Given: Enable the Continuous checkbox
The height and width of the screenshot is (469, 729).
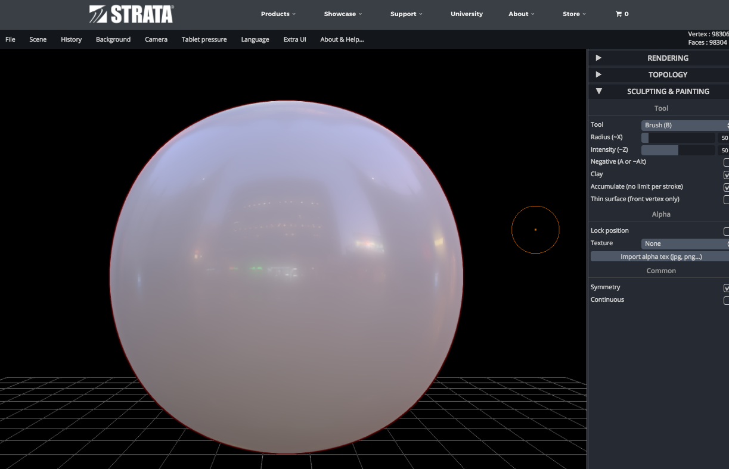Looking at the screenshot, I should coord(726,301).
